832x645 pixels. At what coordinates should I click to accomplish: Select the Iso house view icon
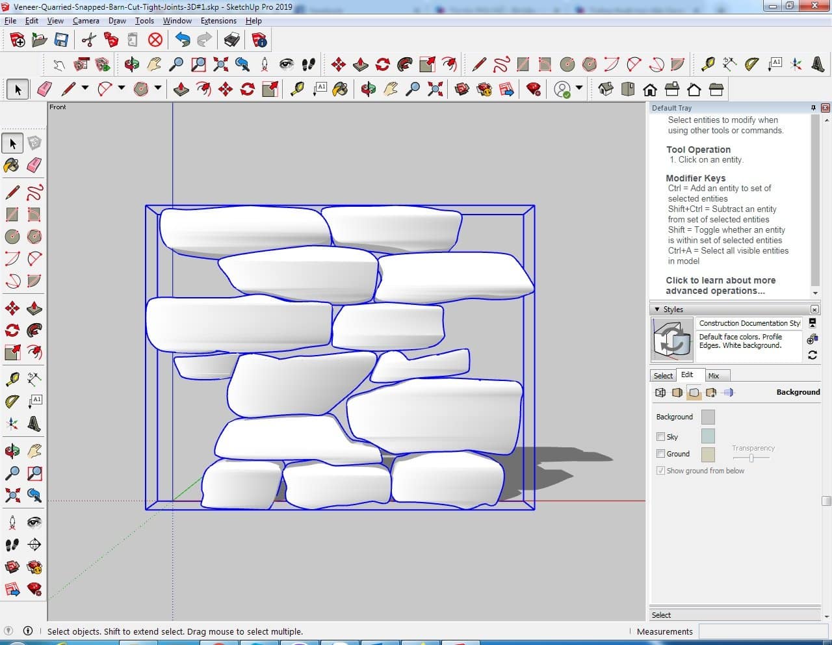tap(606, 89)
